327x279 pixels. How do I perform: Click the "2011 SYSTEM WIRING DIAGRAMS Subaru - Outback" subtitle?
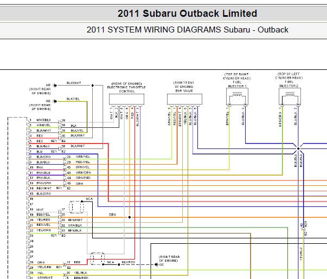pyautogui.click(x=187, y=30)
